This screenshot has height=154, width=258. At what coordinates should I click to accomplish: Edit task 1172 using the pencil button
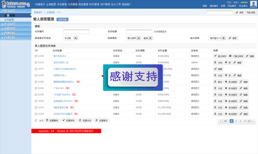pyautogui.click(x=237, y=62)
